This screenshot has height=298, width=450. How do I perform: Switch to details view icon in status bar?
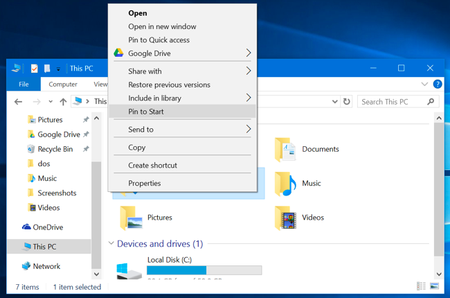[x=422, y=286]
